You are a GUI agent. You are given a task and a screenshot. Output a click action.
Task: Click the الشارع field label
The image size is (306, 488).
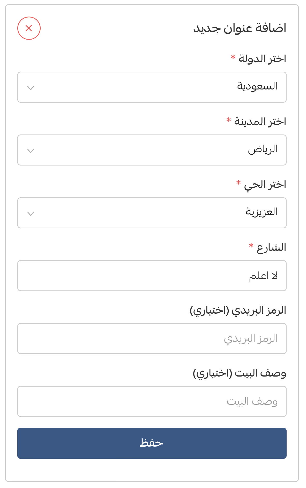(x=271, y=248)
